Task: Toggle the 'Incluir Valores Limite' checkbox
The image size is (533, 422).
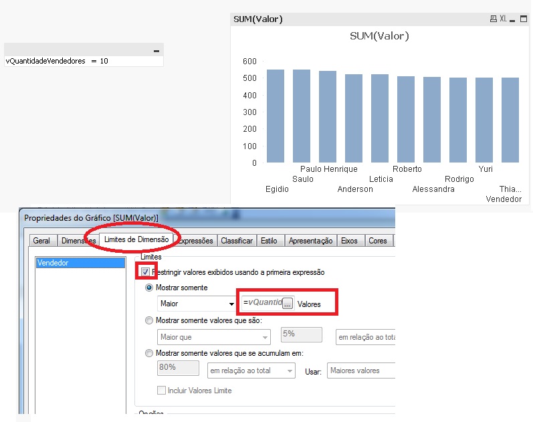Action: (161, 391)
